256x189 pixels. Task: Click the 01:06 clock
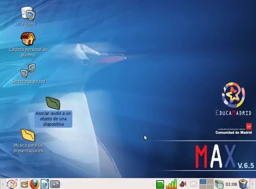(x=231, y=184)
